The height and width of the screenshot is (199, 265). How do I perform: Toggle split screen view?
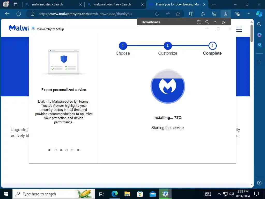tap(191, 14)
